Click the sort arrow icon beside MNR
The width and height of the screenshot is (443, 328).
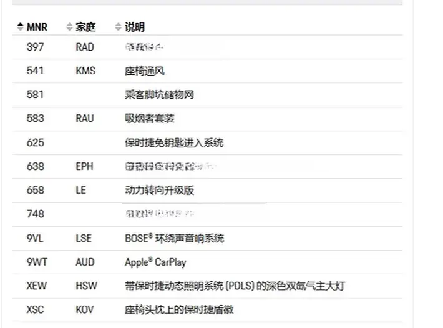tap(20, 27)
